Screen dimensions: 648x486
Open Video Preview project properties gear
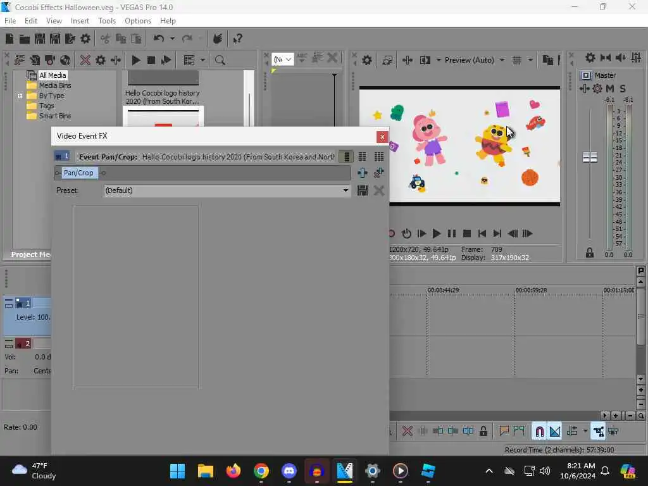366,60
